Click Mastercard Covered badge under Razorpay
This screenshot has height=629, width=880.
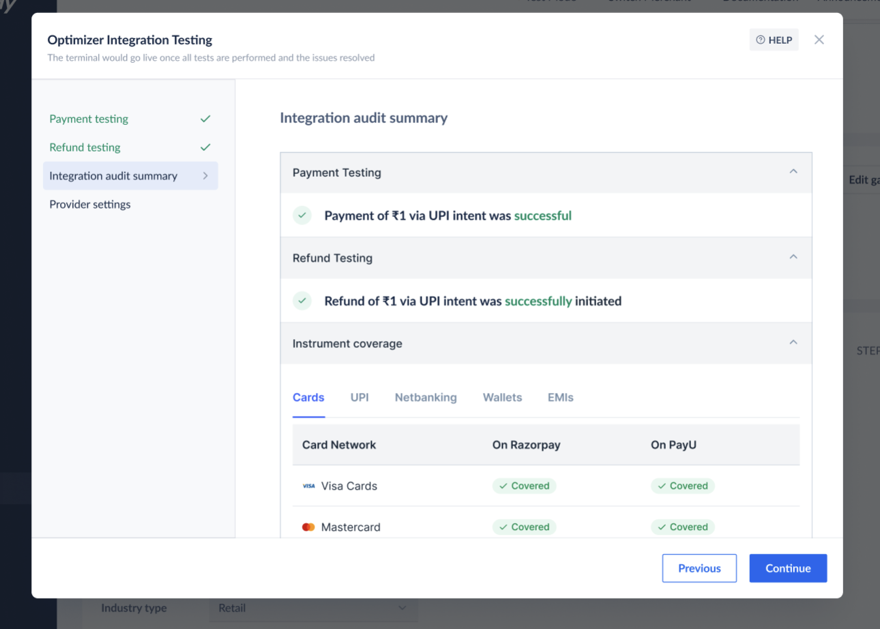pyautogui.click(x=525, y=527)
